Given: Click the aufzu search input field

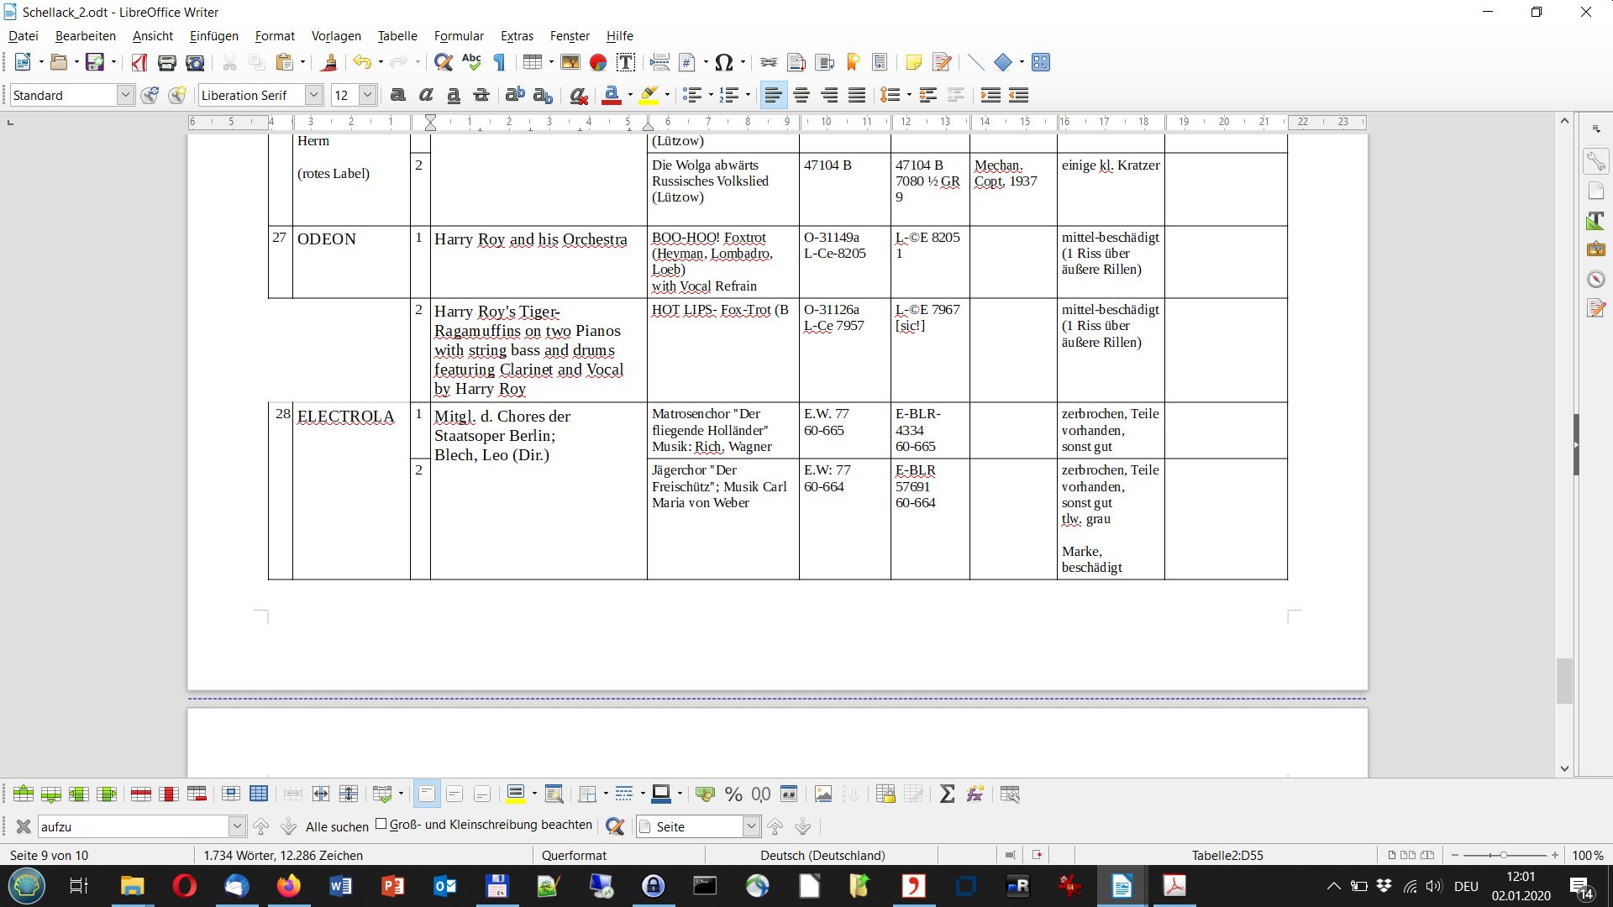Looking at the screenshot, I should [133, 826].
